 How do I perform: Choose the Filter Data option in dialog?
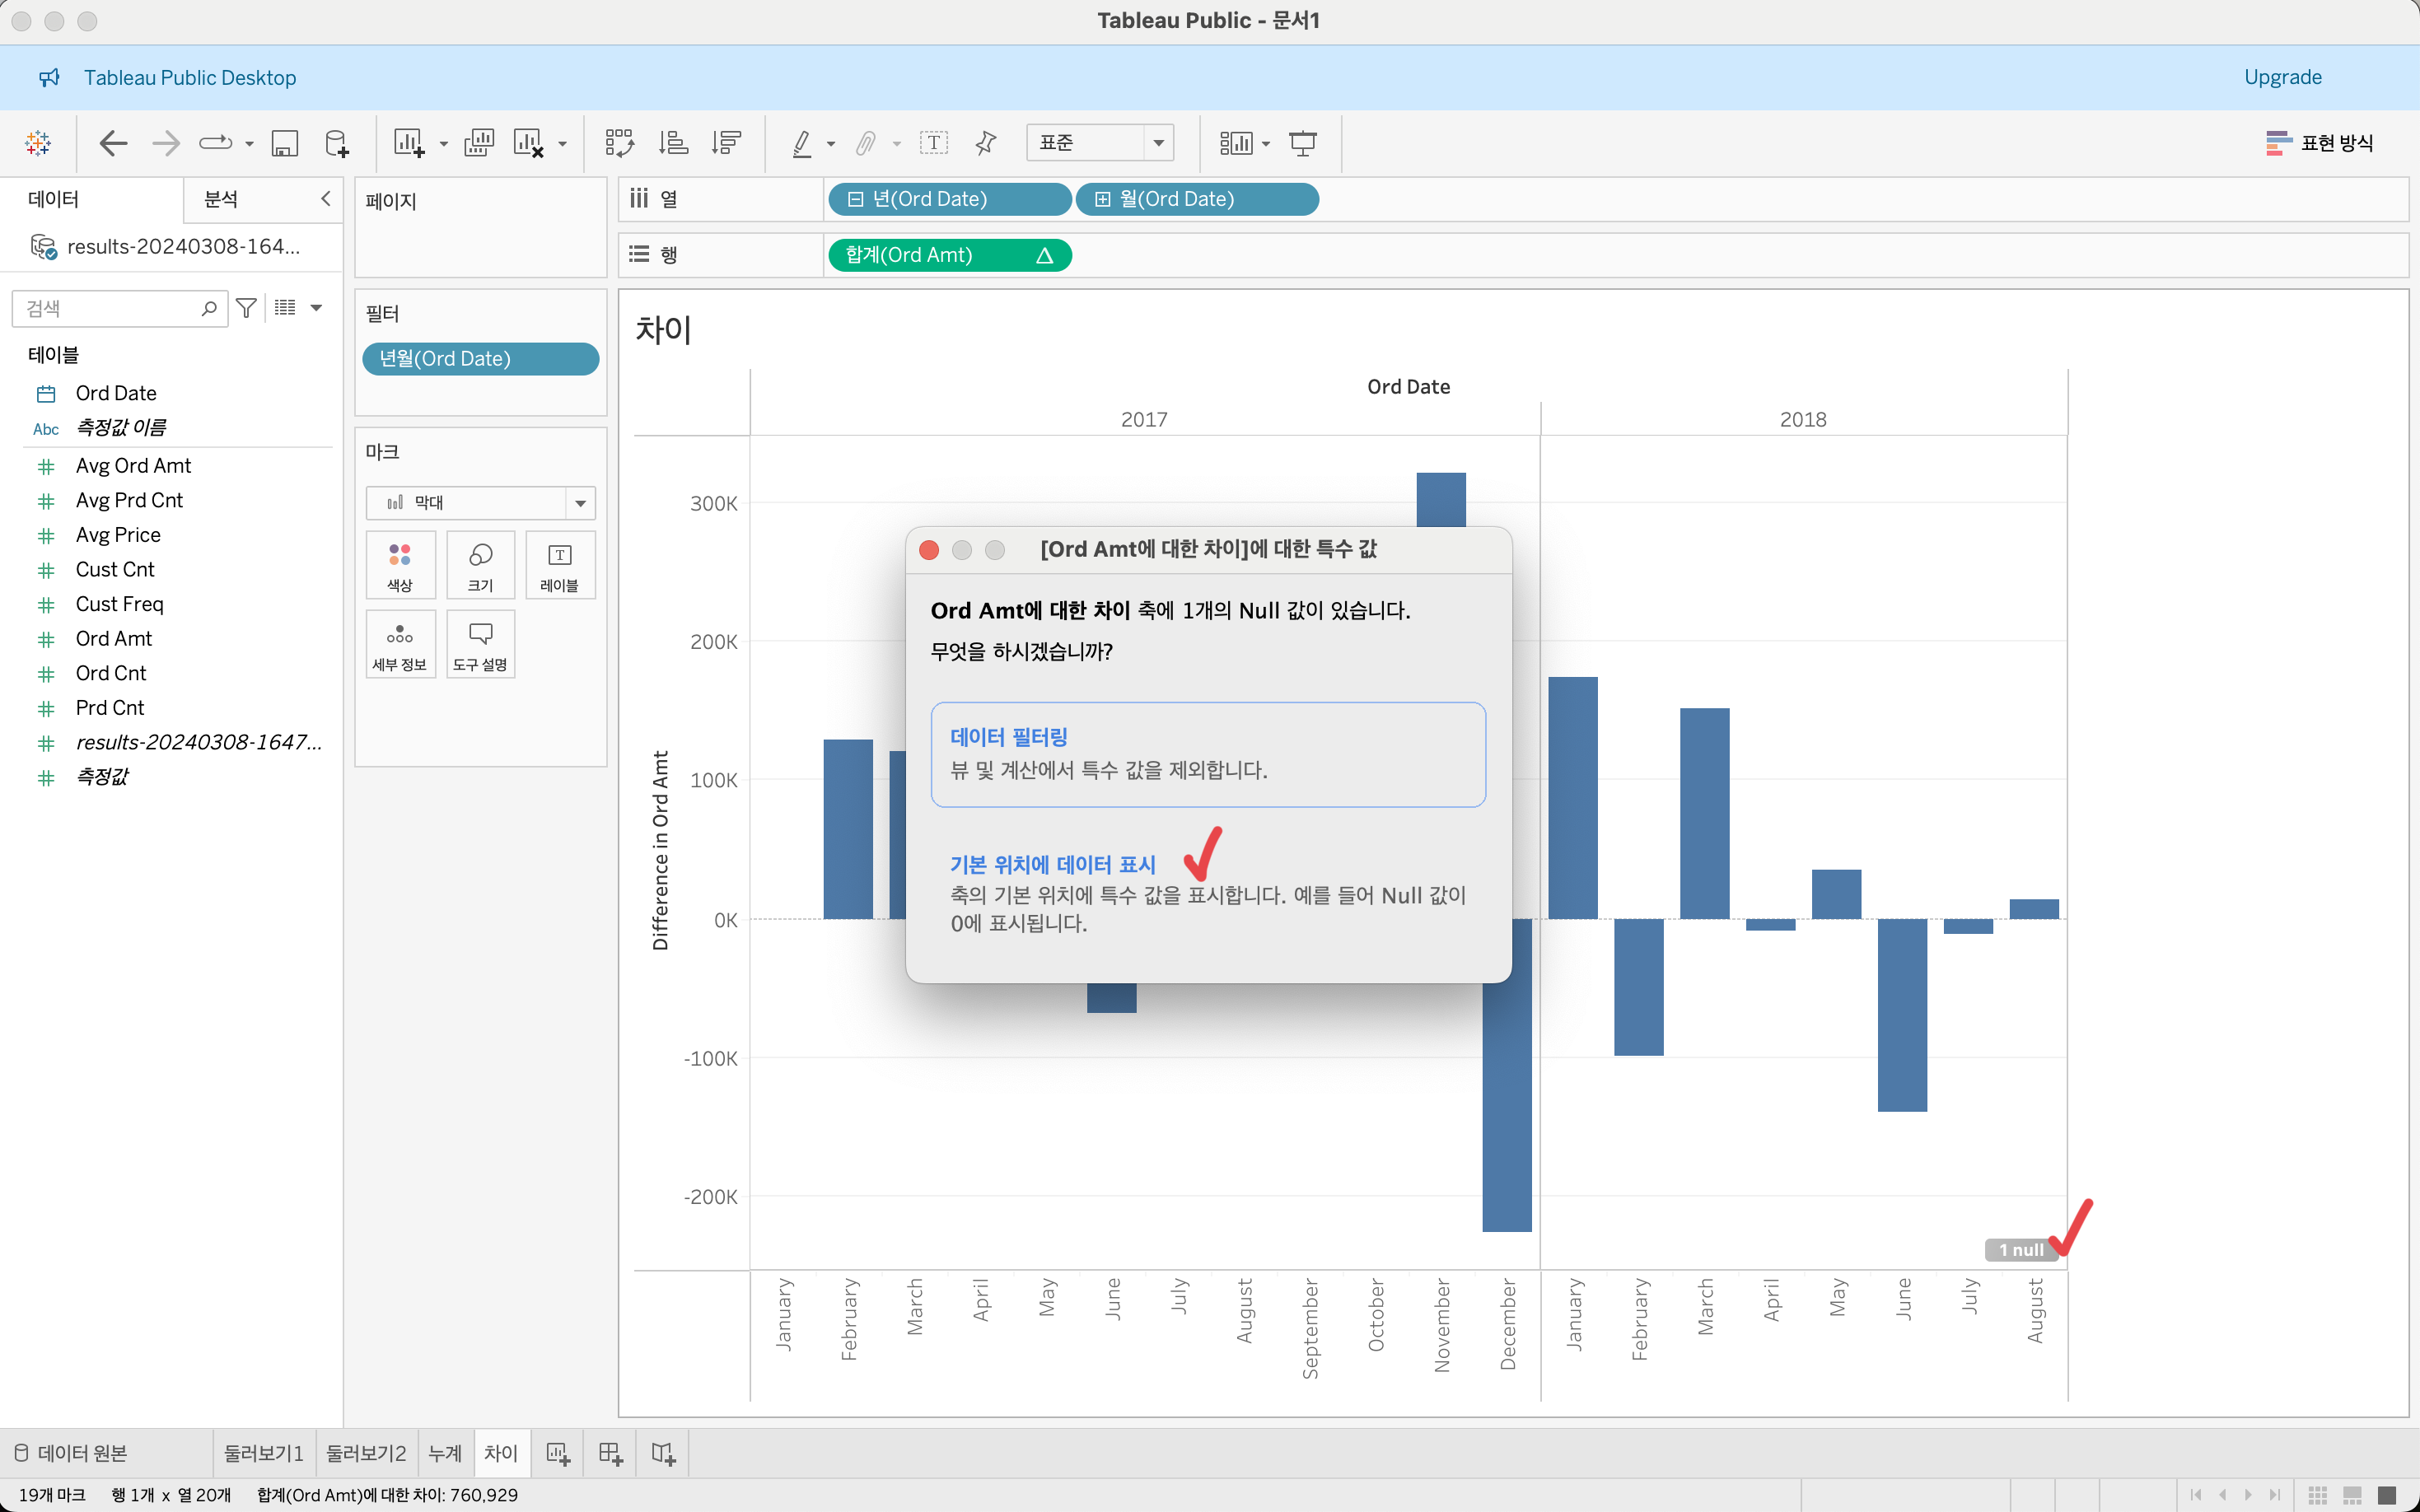coord(1207,753)
